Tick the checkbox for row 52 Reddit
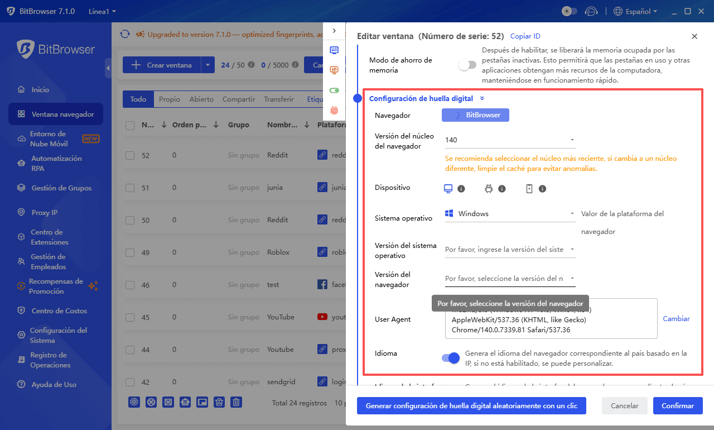This screenshot has height=430, width=714. tap(130, 155)
